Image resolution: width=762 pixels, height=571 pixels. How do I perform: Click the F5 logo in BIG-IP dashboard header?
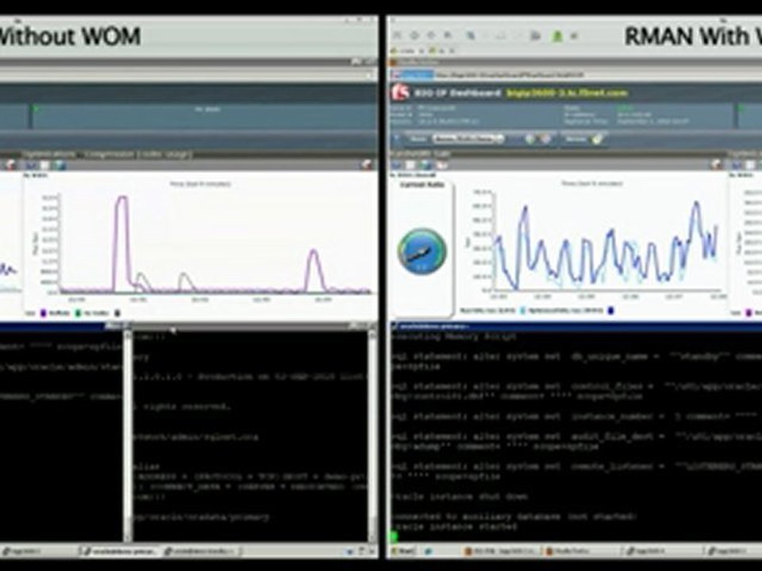point(400,92)
